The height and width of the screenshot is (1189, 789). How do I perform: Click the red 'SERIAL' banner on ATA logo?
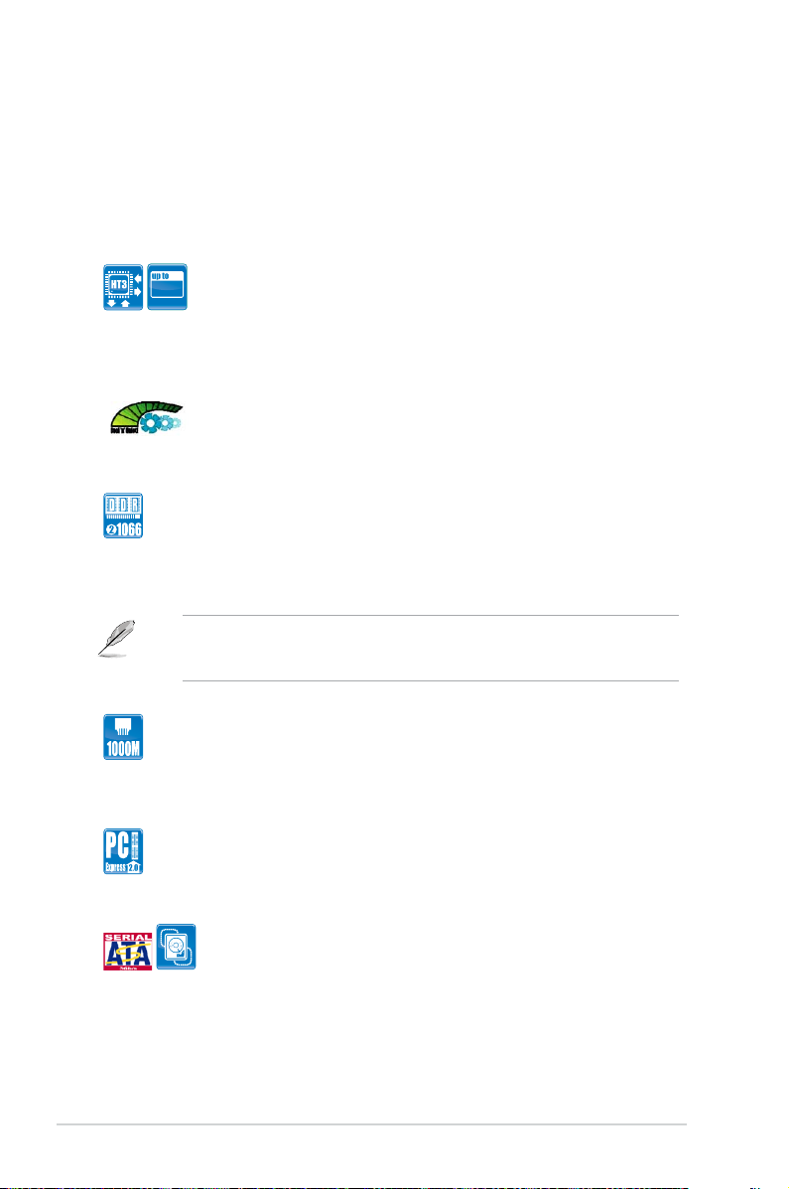pos(127,938)
